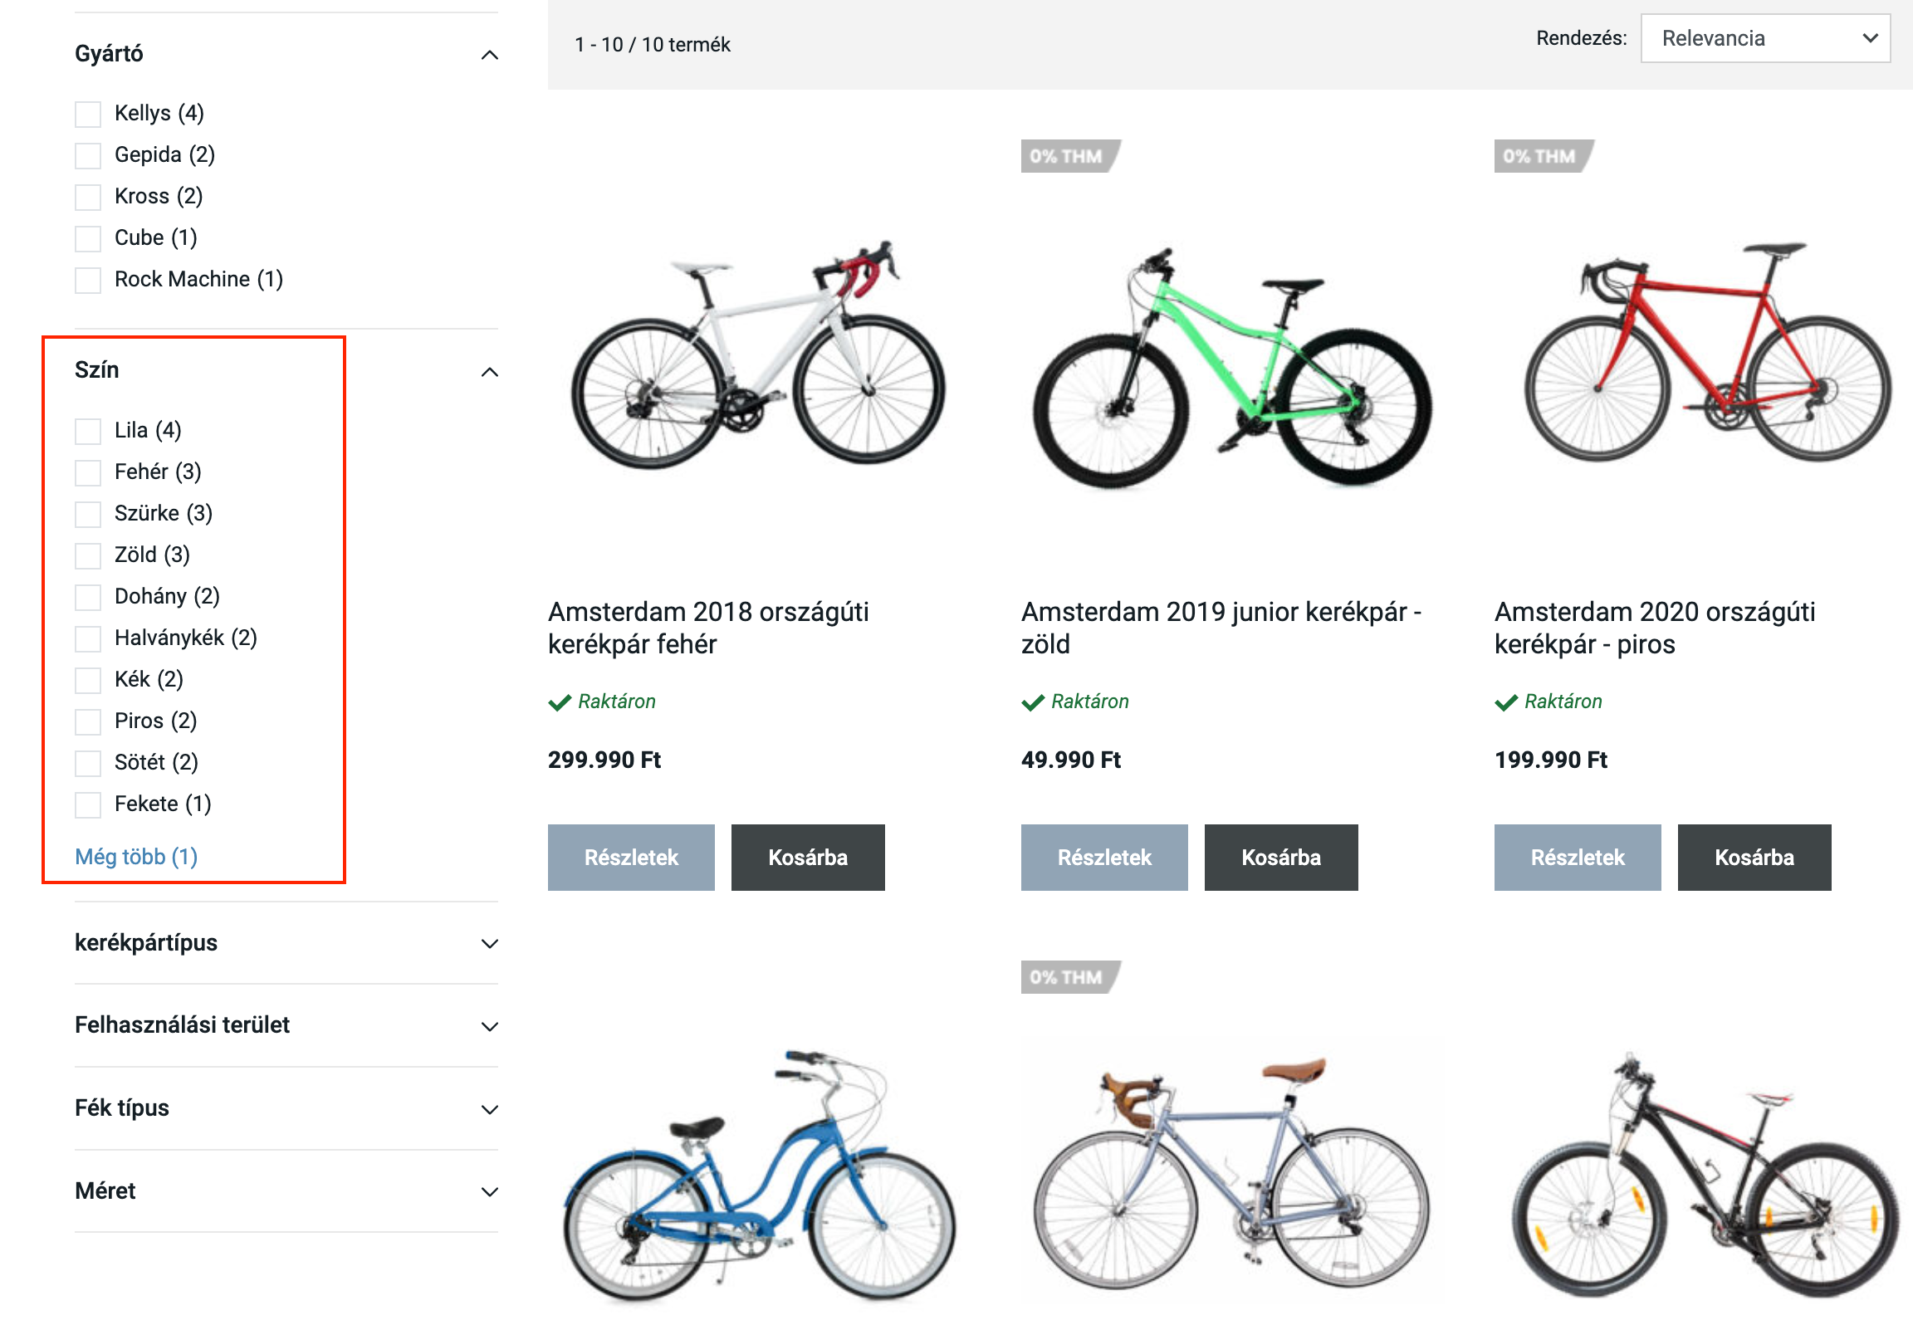This screenshot has height=1320, width=1913.
Task: Select the Piros color filter
Action: (x=88, y=721)
